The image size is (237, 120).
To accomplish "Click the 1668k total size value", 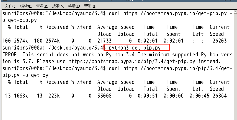I will click(21, 96).
